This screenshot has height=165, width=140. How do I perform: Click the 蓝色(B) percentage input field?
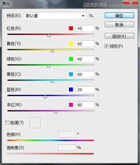click(85, 89)
